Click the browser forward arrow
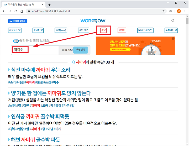Viewport: 189px width, 146px height. point(10,11)
